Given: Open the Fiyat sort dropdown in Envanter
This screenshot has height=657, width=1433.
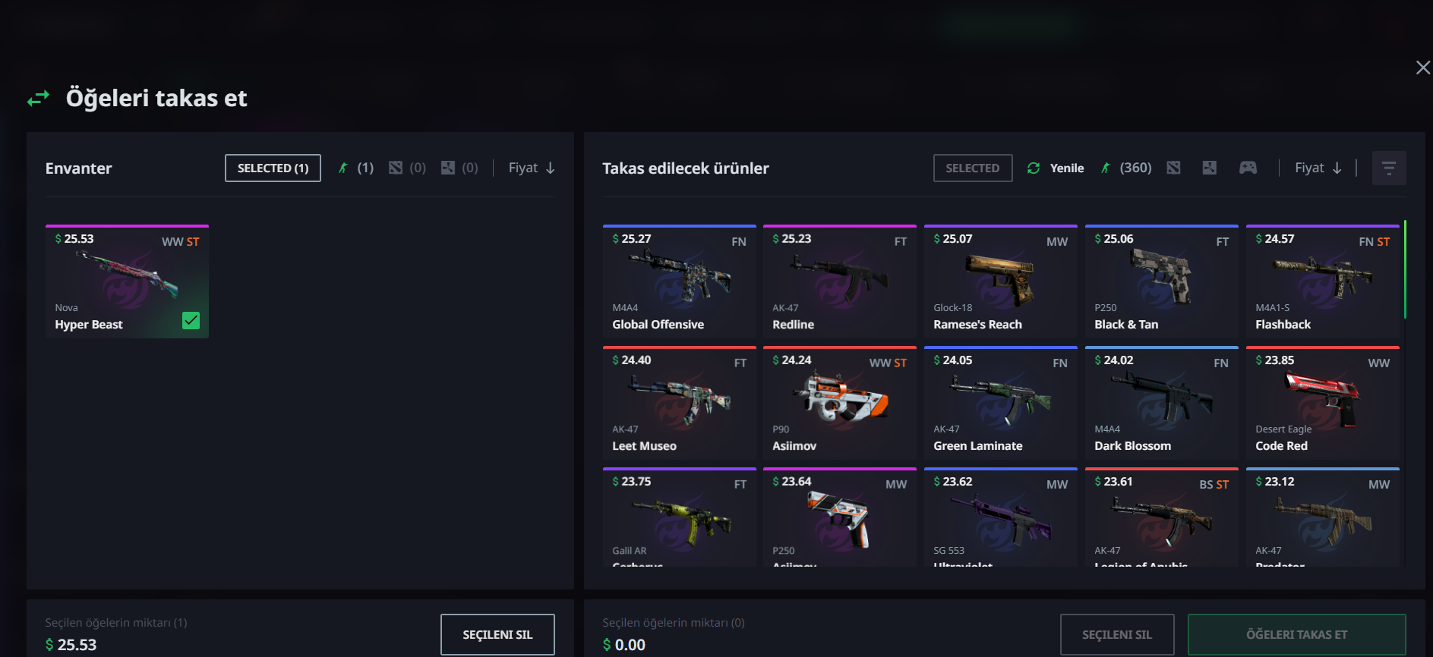Looking at the screenshot, I should pos(532,168).
